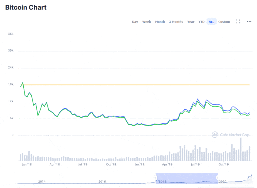Click the price peak near Jan '18
Screen dimensions: 257x188
tap(23, 82)
